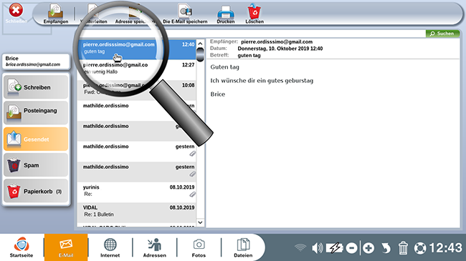Screen dimensions: 466x261
Task: Open the Spam folder
Action: [36, 165]
